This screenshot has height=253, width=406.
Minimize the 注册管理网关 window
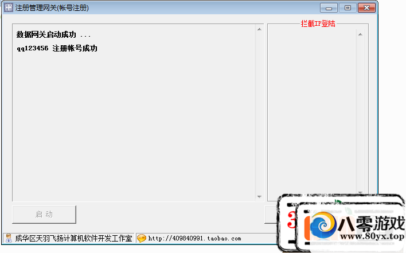click(329, 8)
